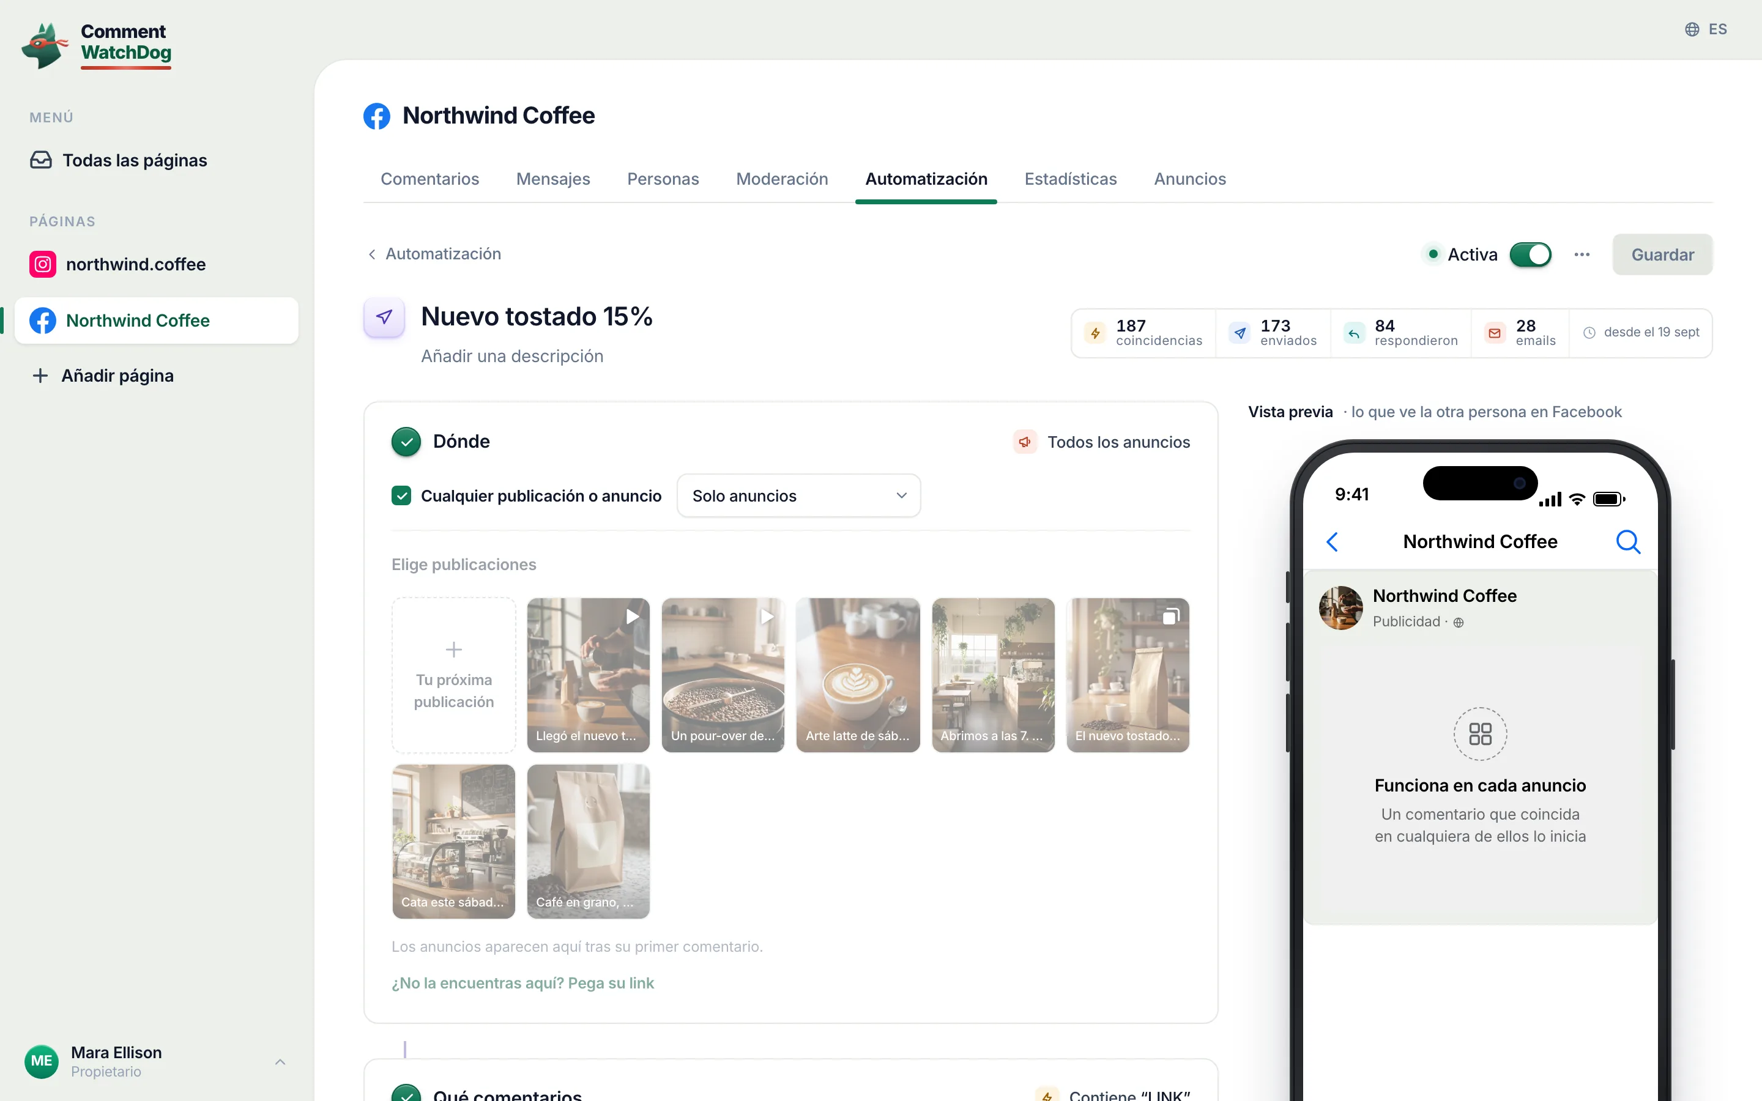This screenshot has height=1101, width=1762.
Task: Click the Guardar button
Action: (1662, 254)
